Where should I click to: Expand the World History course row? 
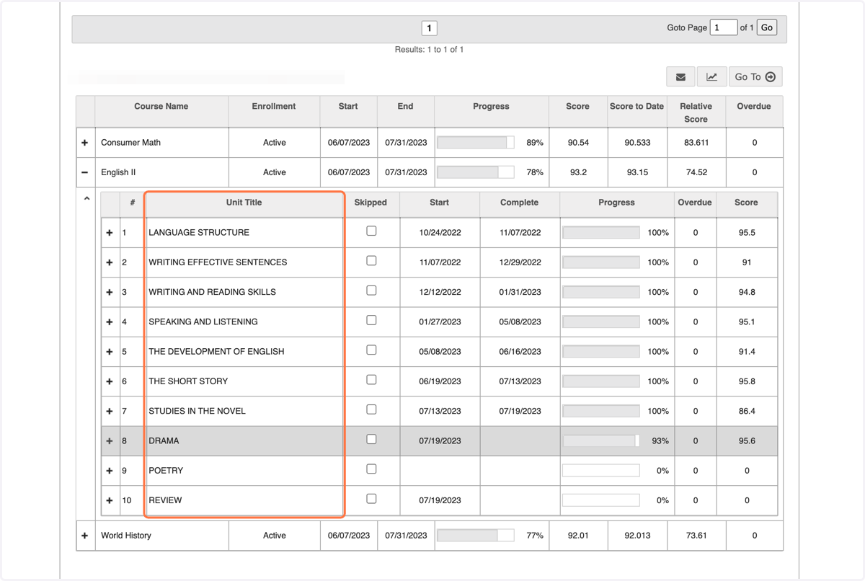pos(85,536)
